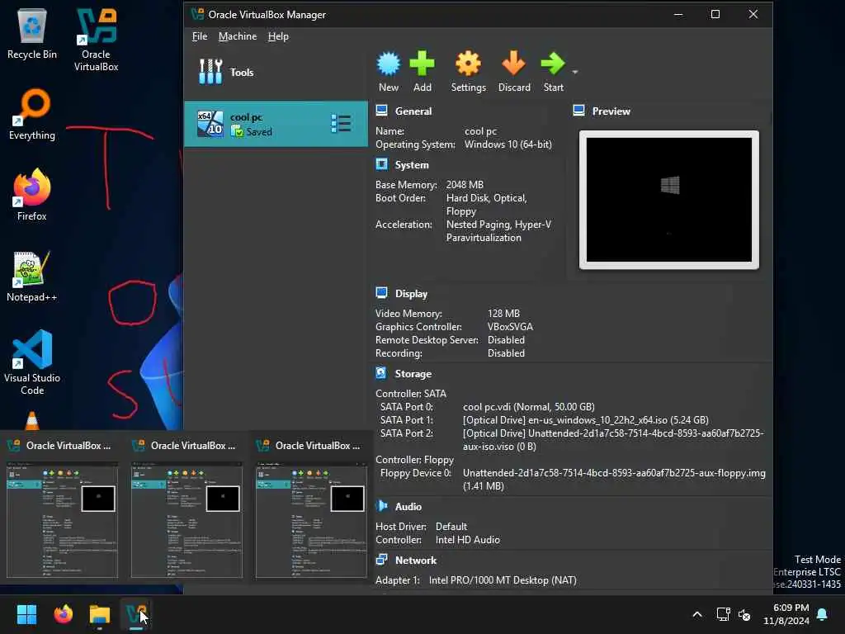The width and height of the screenshot is (845, 634).
Task: Open the taskbar clock showing 6:09 PM
Action: [x=786, y=614]
